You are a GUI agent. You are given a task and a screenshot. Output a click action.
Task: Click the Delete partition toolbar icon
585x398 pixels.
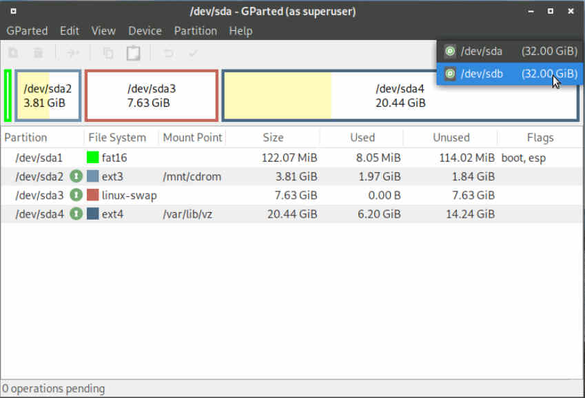click(x=38, y=53)
